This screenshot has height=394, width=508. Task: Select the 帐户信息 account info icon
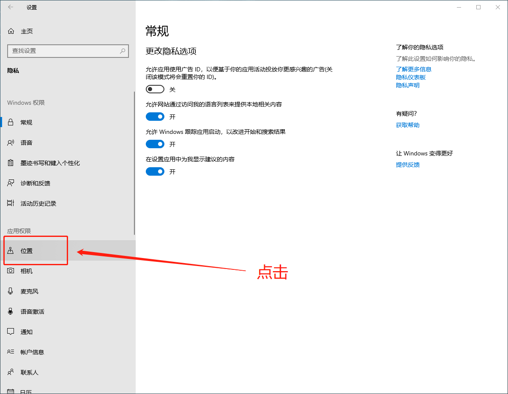coord(10,352)
